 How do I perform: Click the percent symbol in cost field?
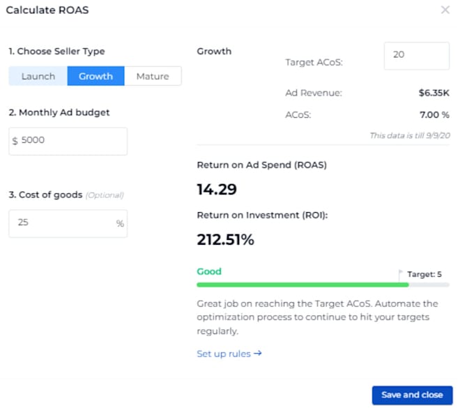click(x=120, y=223)
